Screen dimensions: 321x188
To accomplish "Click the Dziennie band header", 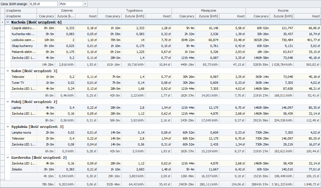I will (x=67, y=10).
